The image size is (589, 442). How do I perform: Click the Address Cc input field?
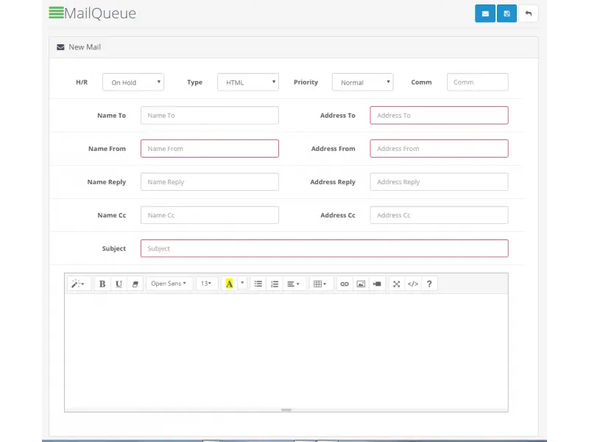tap(439, 215)
